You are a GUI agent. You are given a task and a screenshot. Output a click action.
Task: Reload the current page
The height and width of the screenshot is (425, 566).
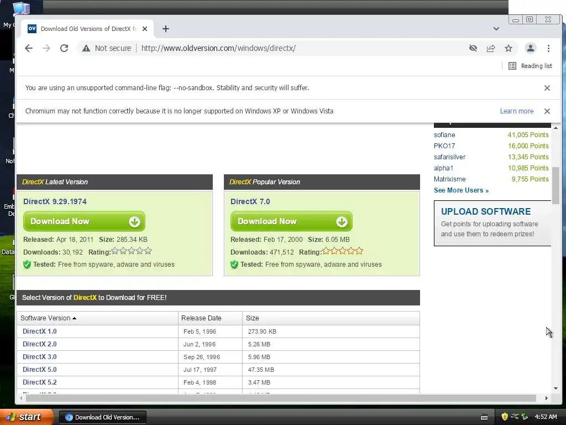tap(64, 48)
